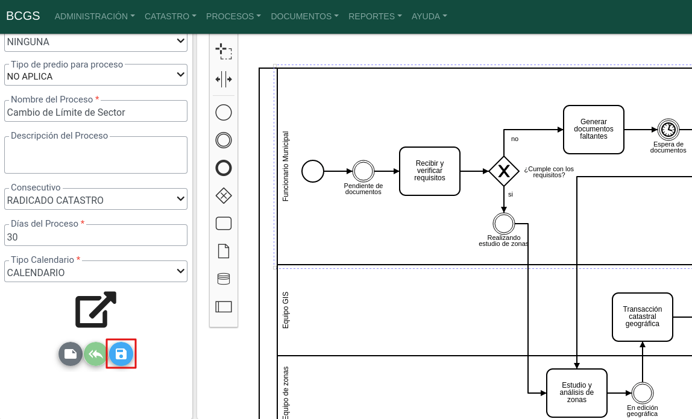The width and height of the screenshot is (692, 419).
Task: Open the Tipo Calendario dropdown
Action: [96, 272]
